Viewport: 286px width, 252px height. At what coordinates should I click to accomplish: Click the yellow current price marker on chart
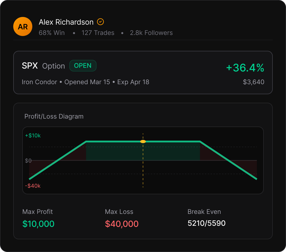point(143,142)
